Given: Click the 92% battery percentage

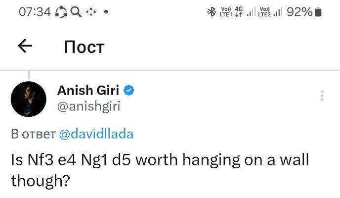Looking at the screenshot, I should coord(299,12).
